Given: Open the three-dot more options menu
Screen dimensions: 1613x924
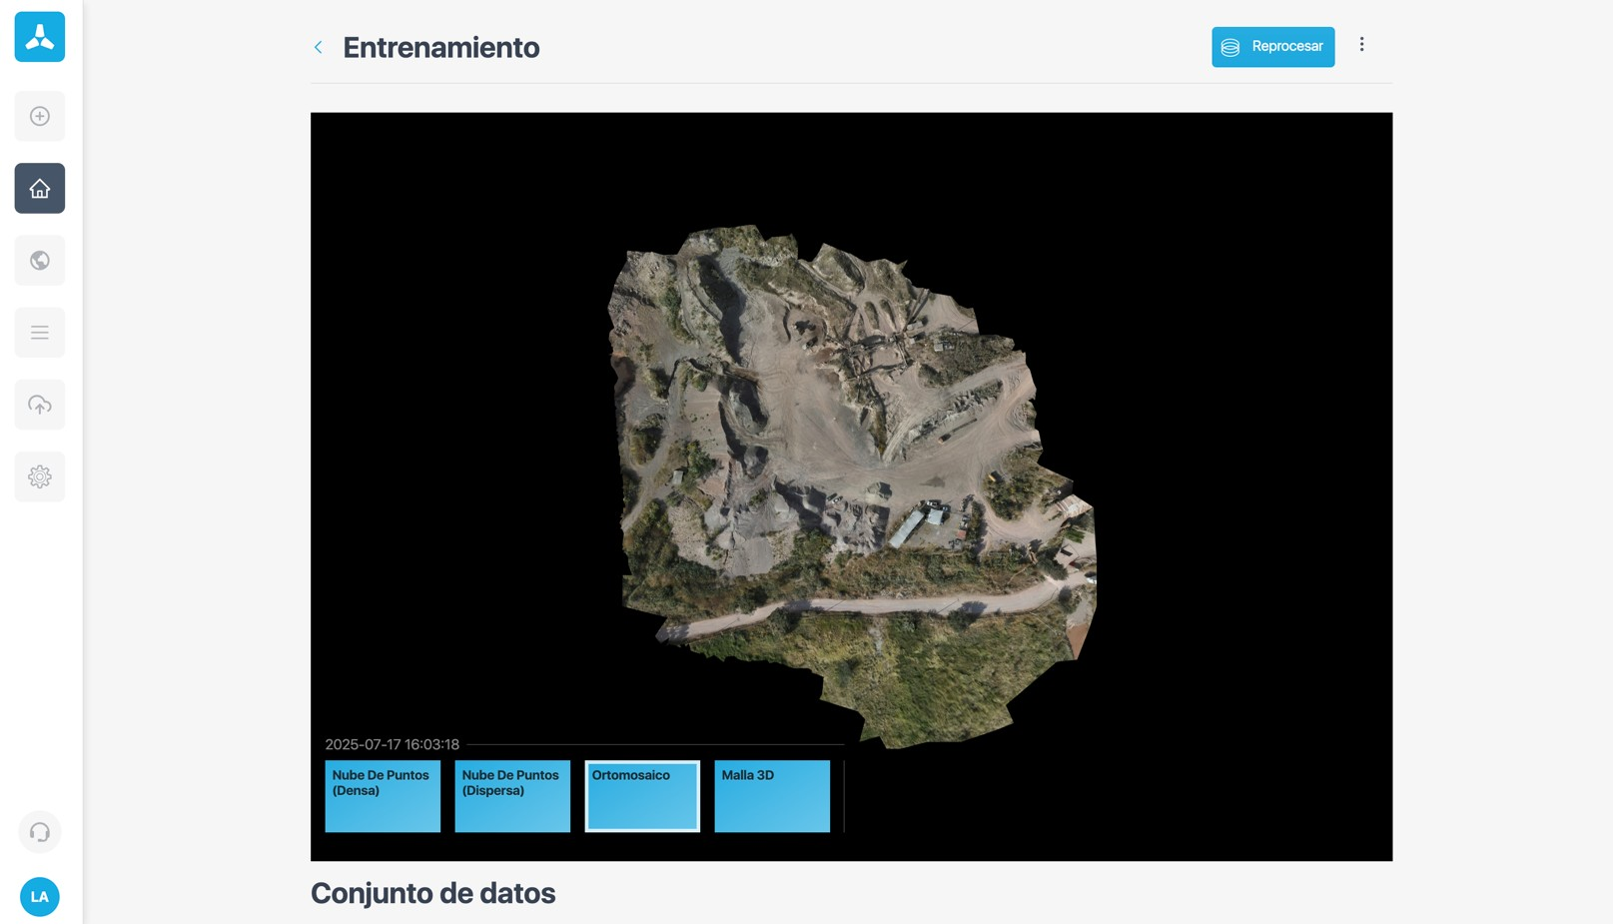Looking at the screenshot, I should click(x=1361, y=45).
